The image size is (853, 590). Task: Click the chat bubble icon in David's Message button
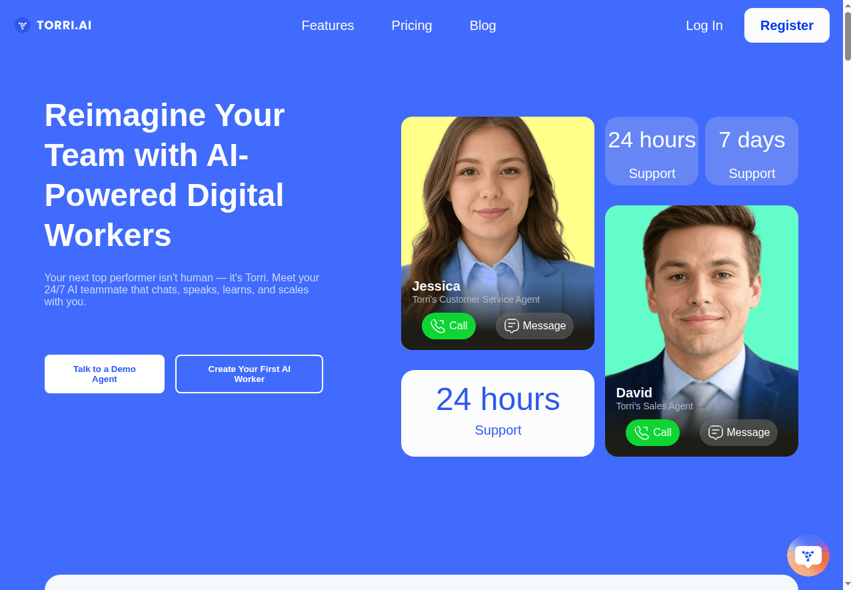[716, 433]
